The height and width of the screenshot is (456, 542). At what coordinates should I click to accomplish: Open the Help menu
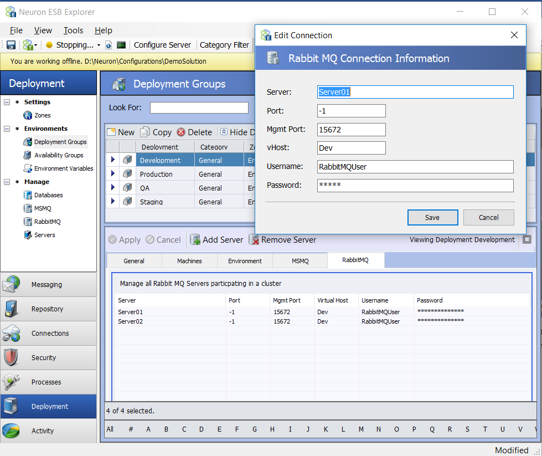click(x=104, y=30)
